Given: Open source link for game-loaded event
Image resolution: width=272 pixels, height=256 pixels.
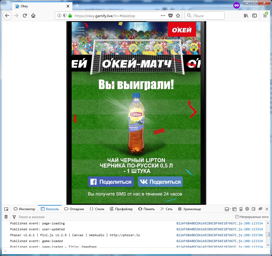Looking at the screenshot, I should (220, 241).
